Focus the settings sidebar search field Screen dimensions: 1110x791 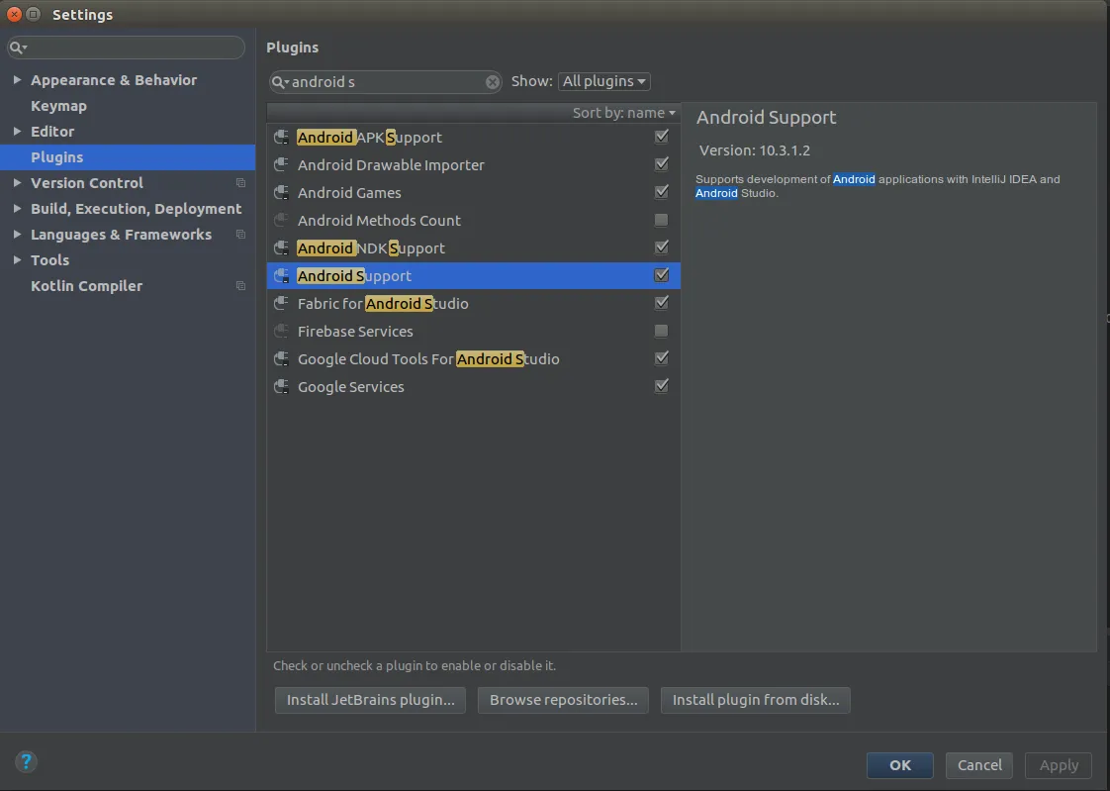pyautogui.click(x=134, y=48)
